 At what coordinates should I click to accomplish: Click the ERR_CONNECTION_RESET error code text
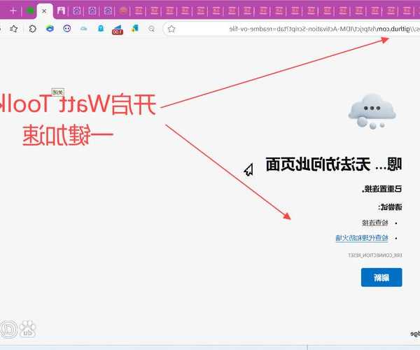click(x=375, y=255)
